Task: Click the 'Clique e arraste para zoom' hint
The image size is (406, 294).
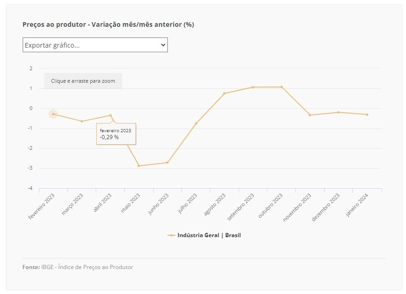Action: [x=83, y=81]
